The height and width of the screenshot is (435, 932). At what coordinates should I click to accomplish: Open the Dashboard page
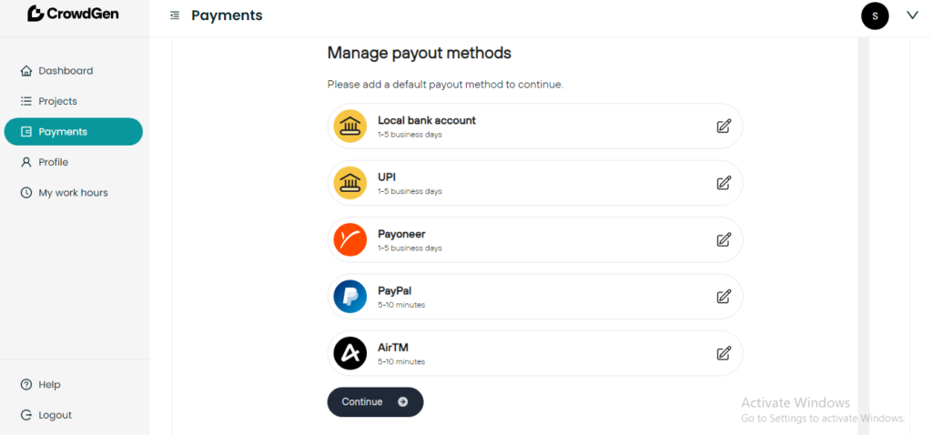coord(65,71)
